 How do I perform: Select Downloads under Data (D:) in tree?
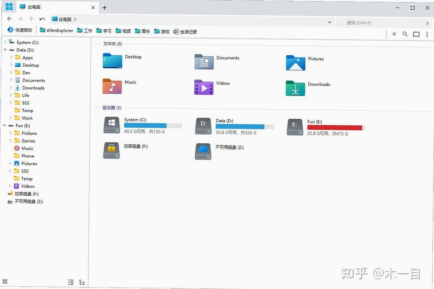pyautogui.click(x=30, y=88)
